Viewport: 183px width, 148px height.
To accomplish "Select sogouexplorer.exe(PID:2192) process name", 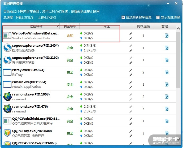I will pyautogui.click(x=36, y=58).
